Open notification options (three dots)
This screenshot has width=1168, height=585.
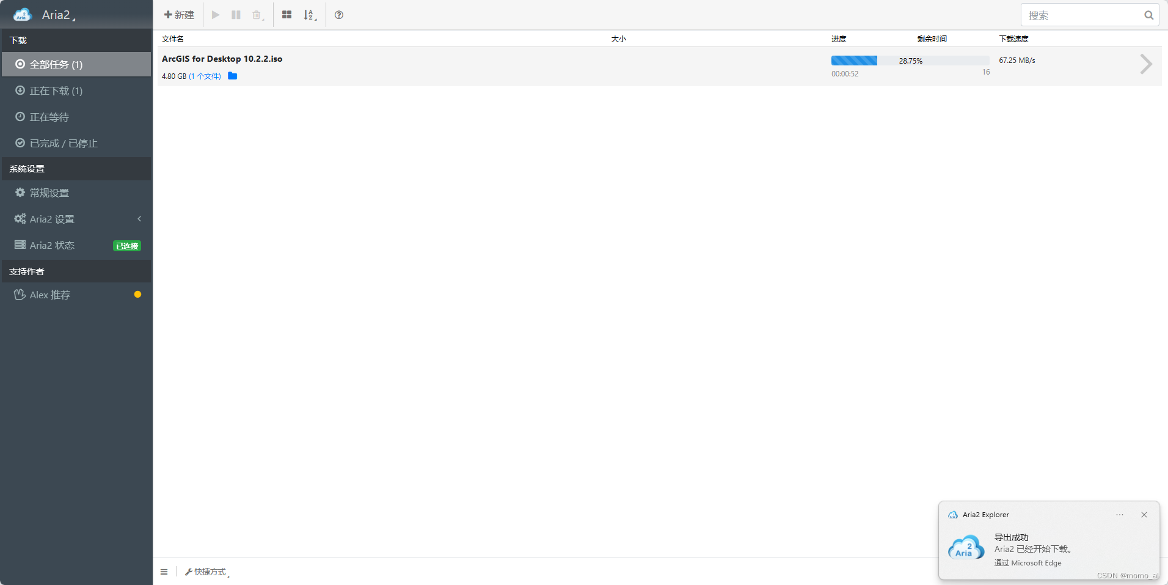pyautogui.click(x=1120, y=515)
